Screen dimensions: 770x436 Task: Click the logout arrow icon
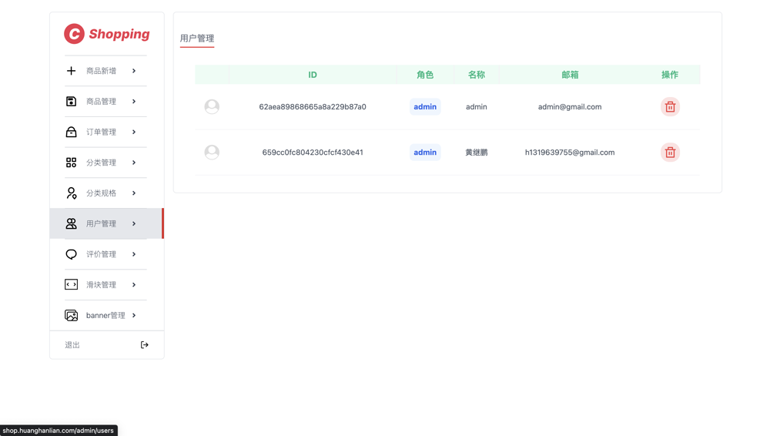[x=145, y=345]
